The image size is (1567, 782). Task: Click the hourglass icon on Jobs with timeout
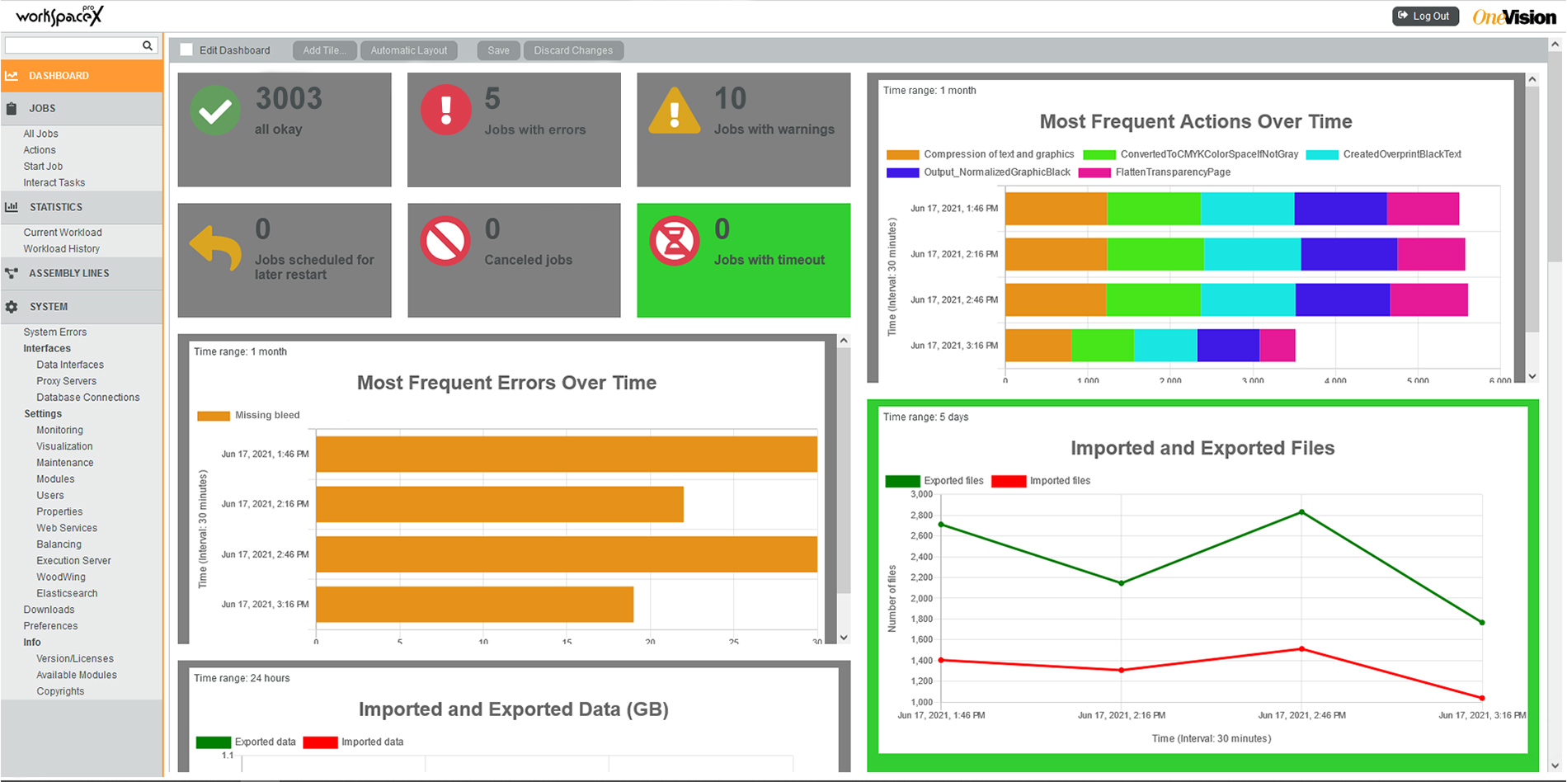[675, 241]
